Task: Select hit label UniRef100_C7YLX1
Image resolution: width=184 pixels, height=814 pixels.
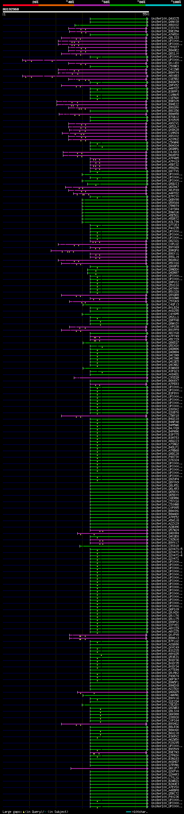Action: [165, 778]
